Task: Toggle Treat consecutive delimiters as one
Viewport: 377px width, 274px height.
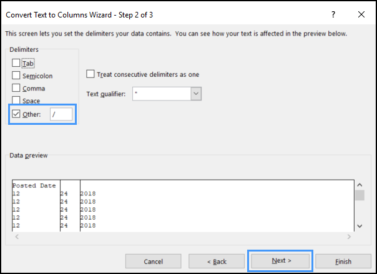Action: [x=90, y=74]
